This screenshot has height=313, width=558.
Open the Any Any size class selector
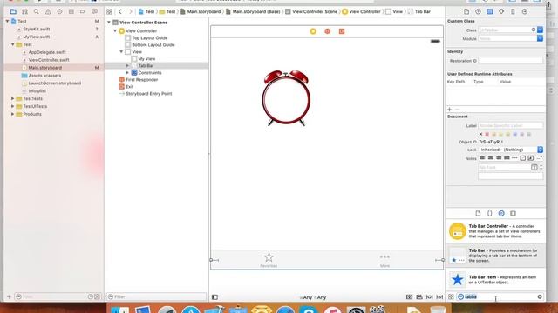pyautogui.click(x=313, y=297)
